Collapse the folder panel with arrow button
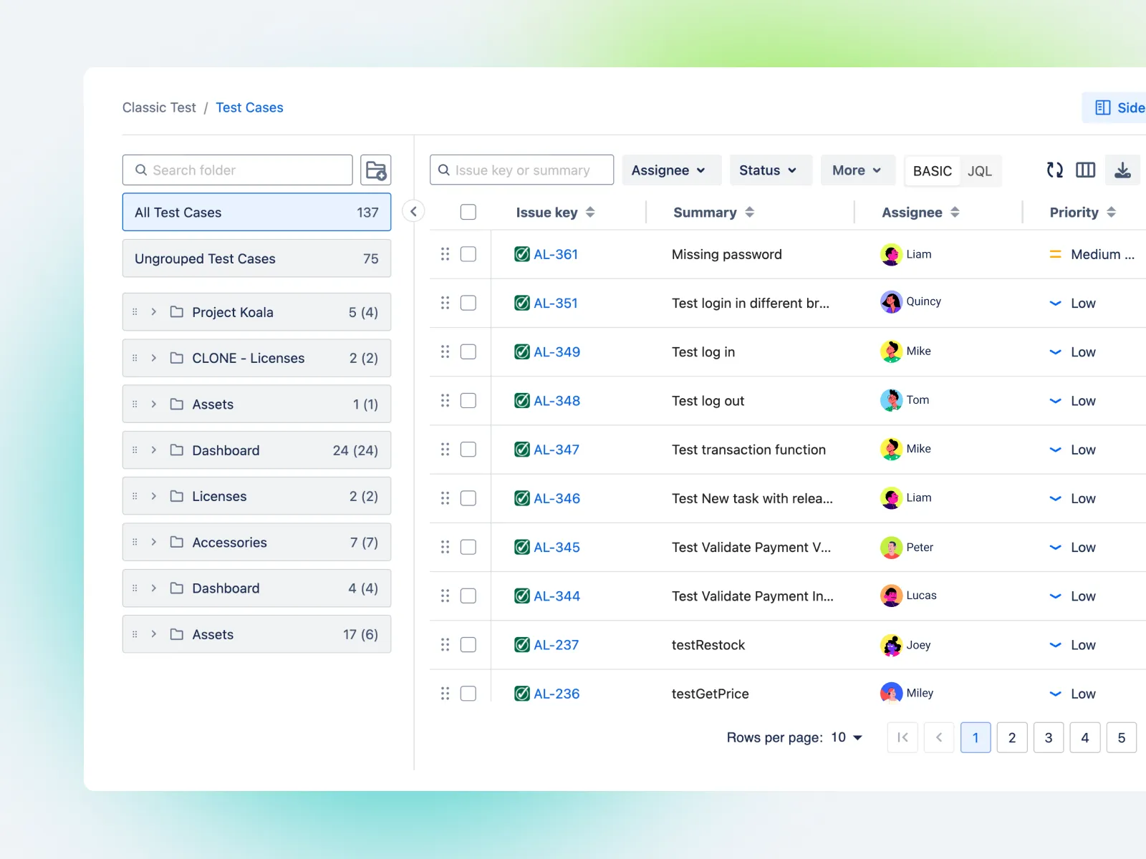 (x=413, y=212)
